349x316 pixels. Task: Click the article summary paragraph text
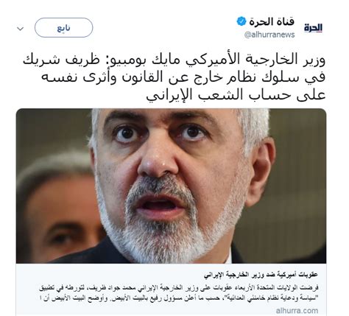point(179,292)
